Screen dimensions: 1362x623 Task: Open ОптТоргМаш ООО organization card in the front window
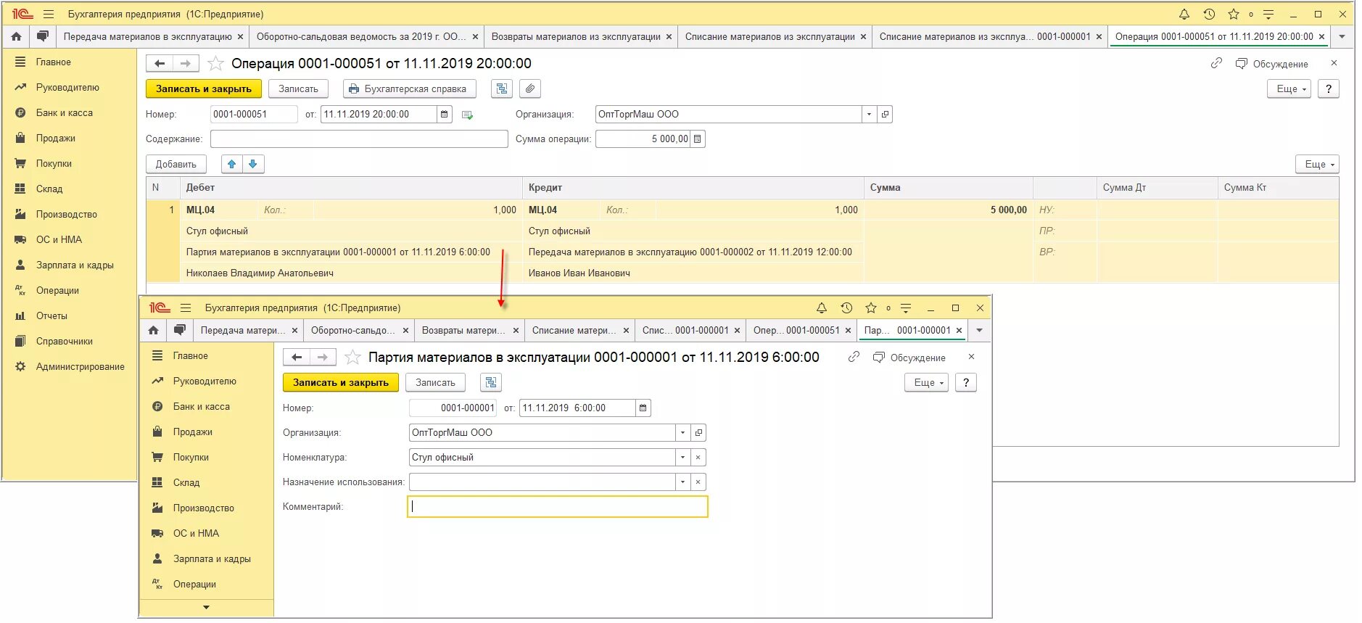pyautogui.click(x=698, y=432)
